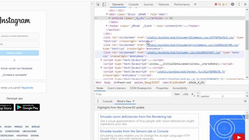The height and width of the screenshot is (140, 249).
Task: Click the Google Play store badge
Action: coord(28,107)
